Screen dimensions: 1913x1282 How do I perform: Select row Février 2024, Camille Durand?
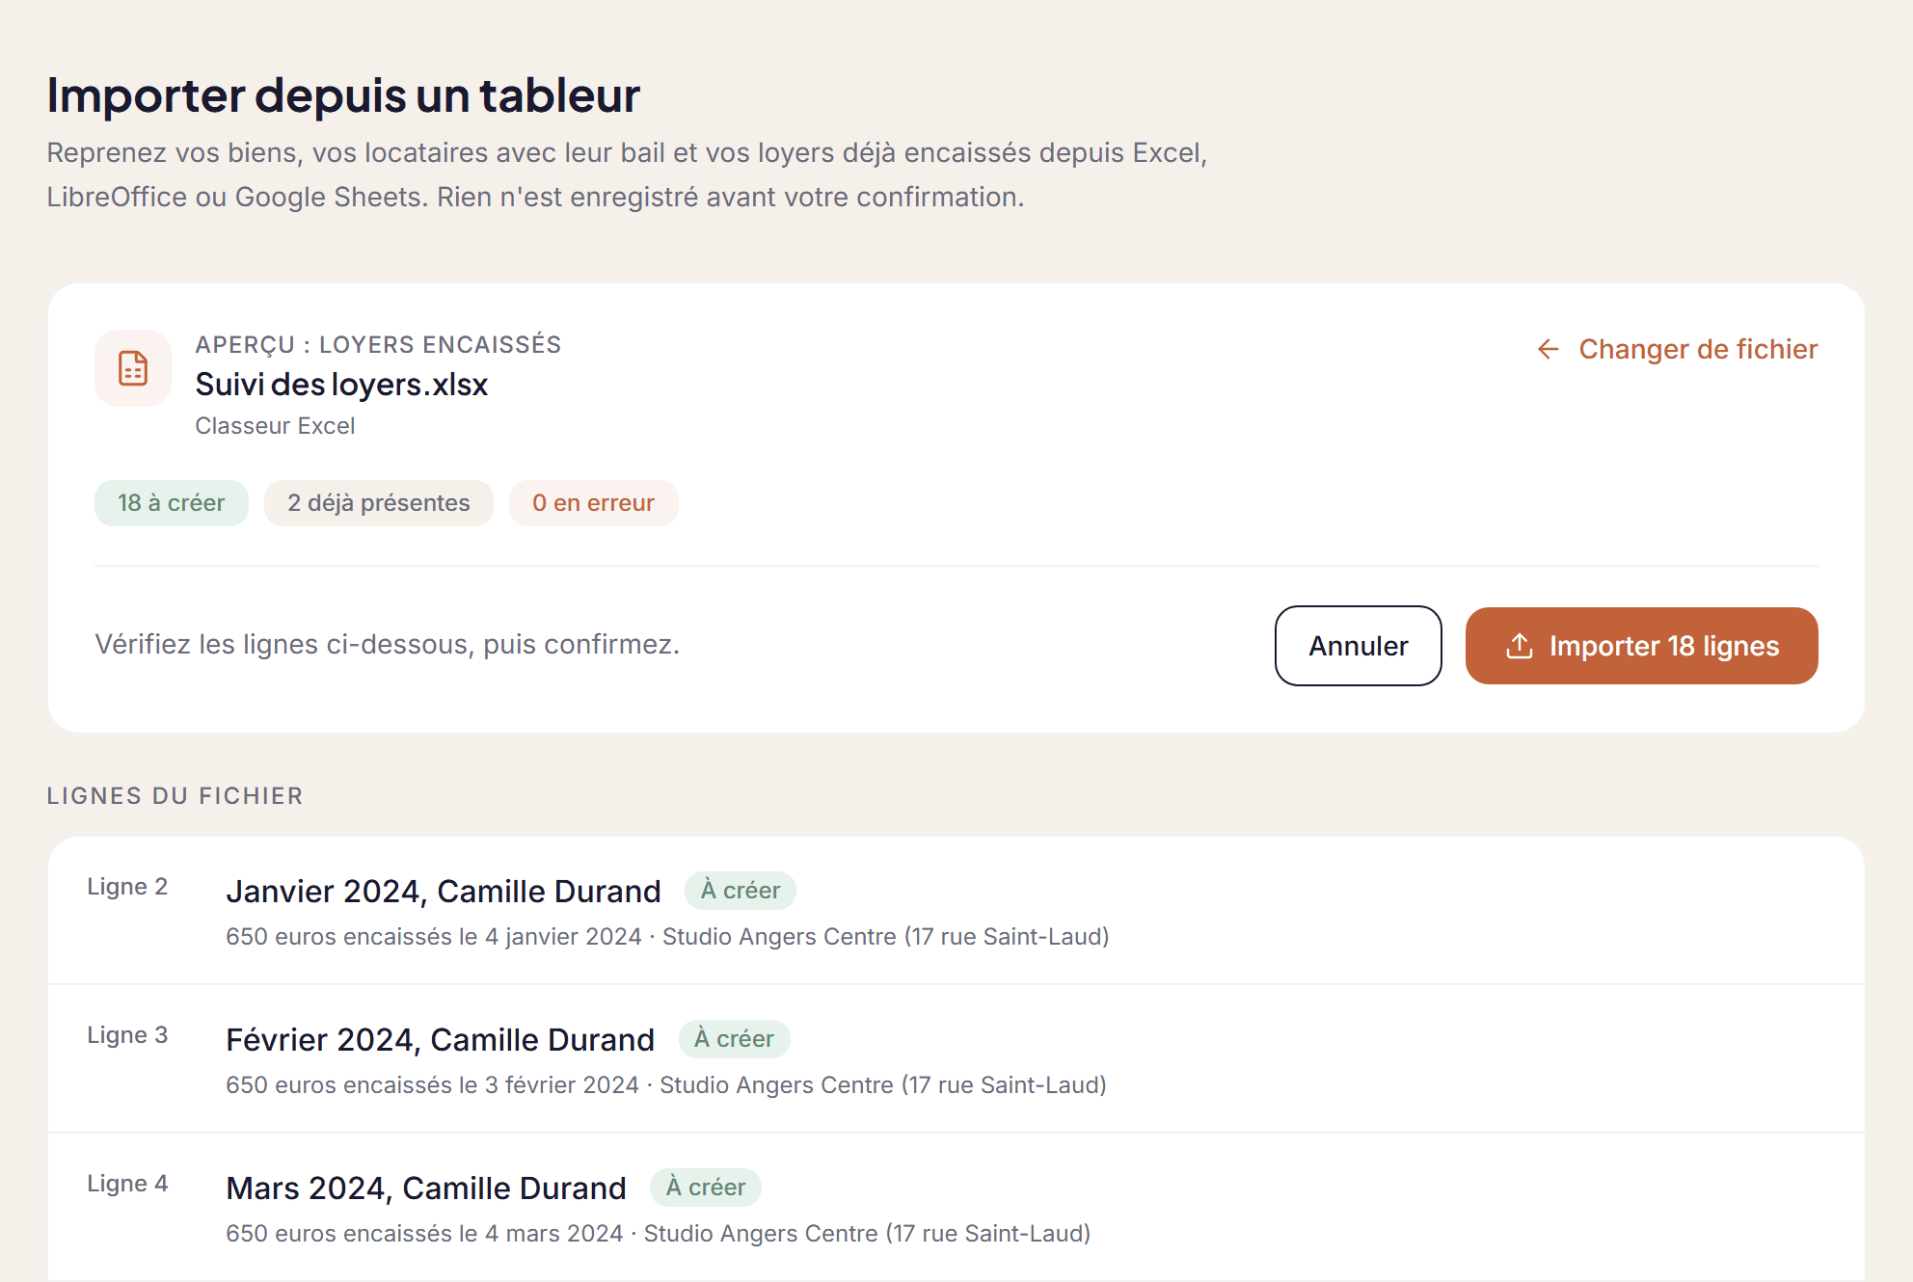(956, 1059)
